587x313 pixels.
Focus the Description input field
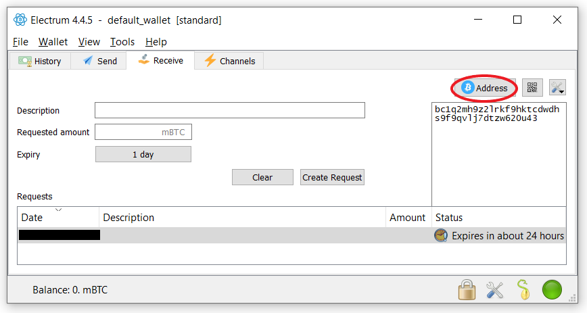point(230,110)
